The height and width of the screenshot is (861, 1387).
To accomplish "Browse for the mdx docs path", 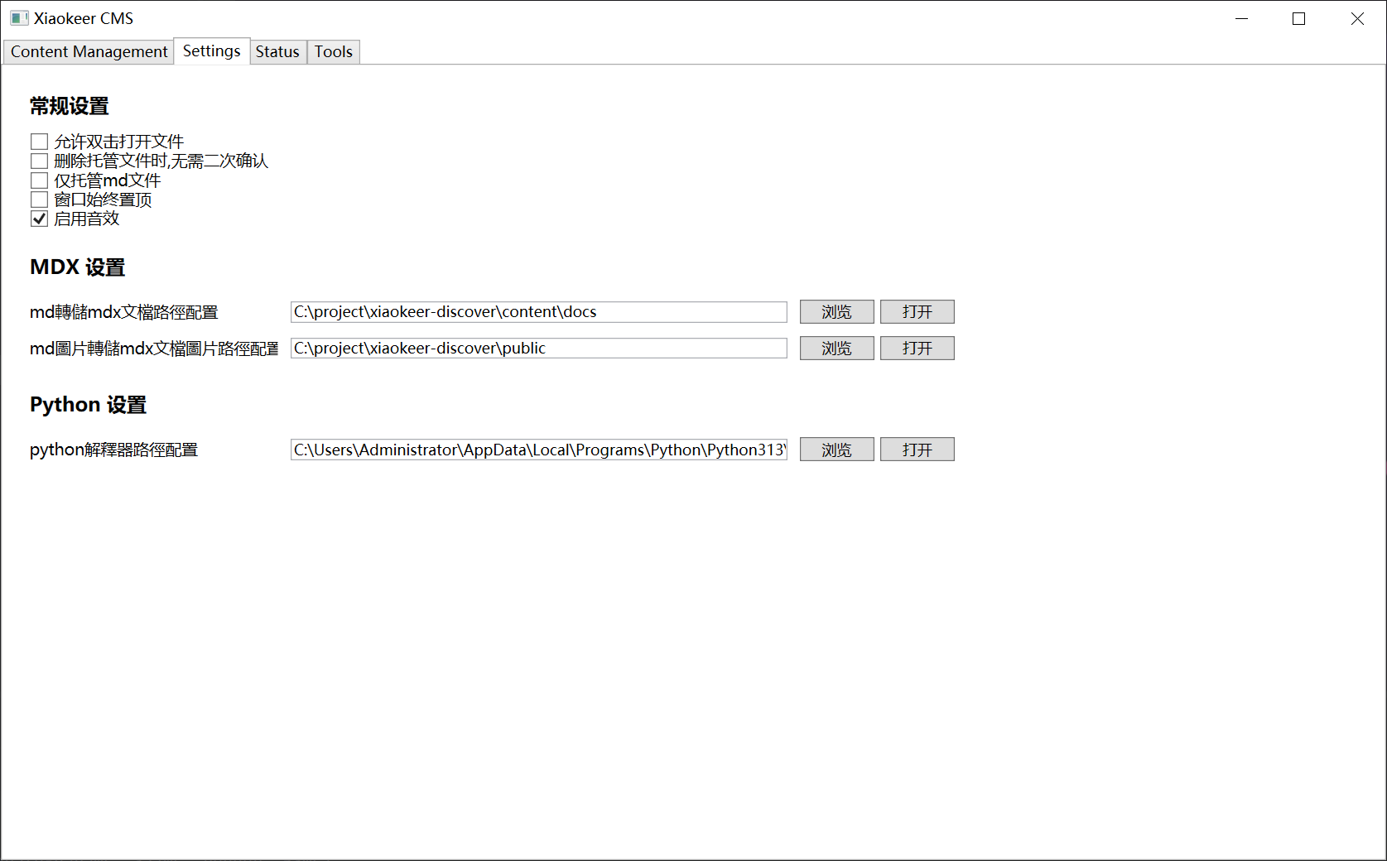I will 836,312.
